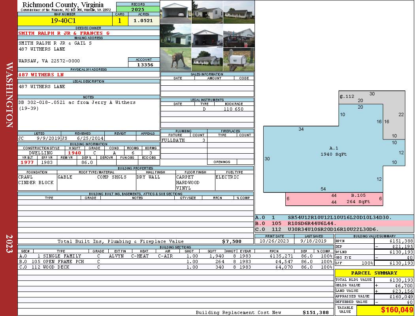Click the map number 19-40C1 field
415x316 pixels.
pos(65,21)
